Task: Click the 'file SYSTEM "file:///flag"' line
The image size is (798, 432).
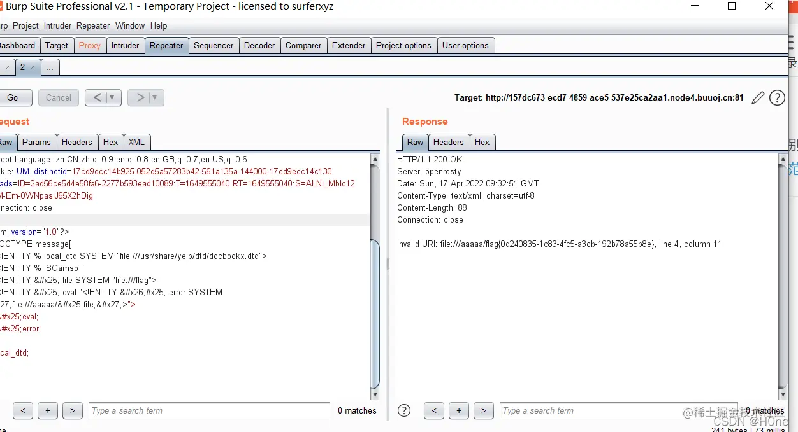Action: tap(78, 280)
